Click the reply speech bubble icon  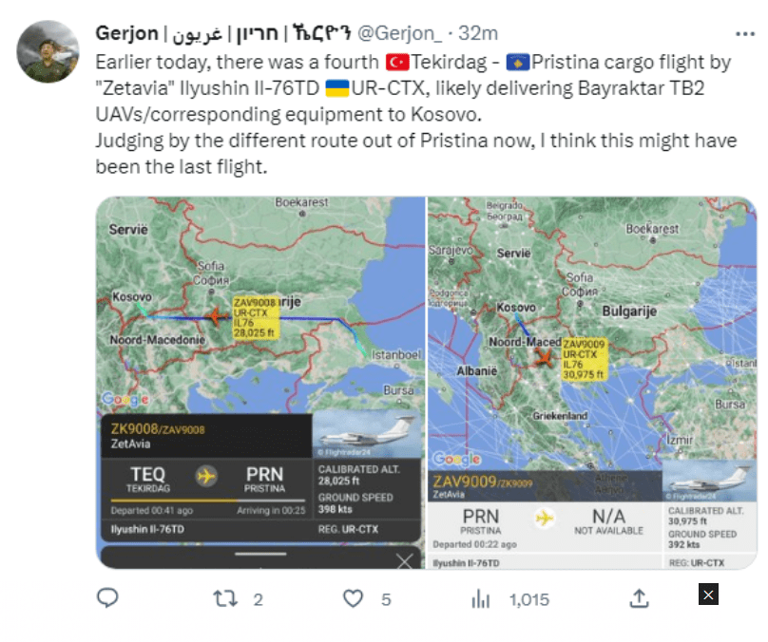click(x=107, y=597)
